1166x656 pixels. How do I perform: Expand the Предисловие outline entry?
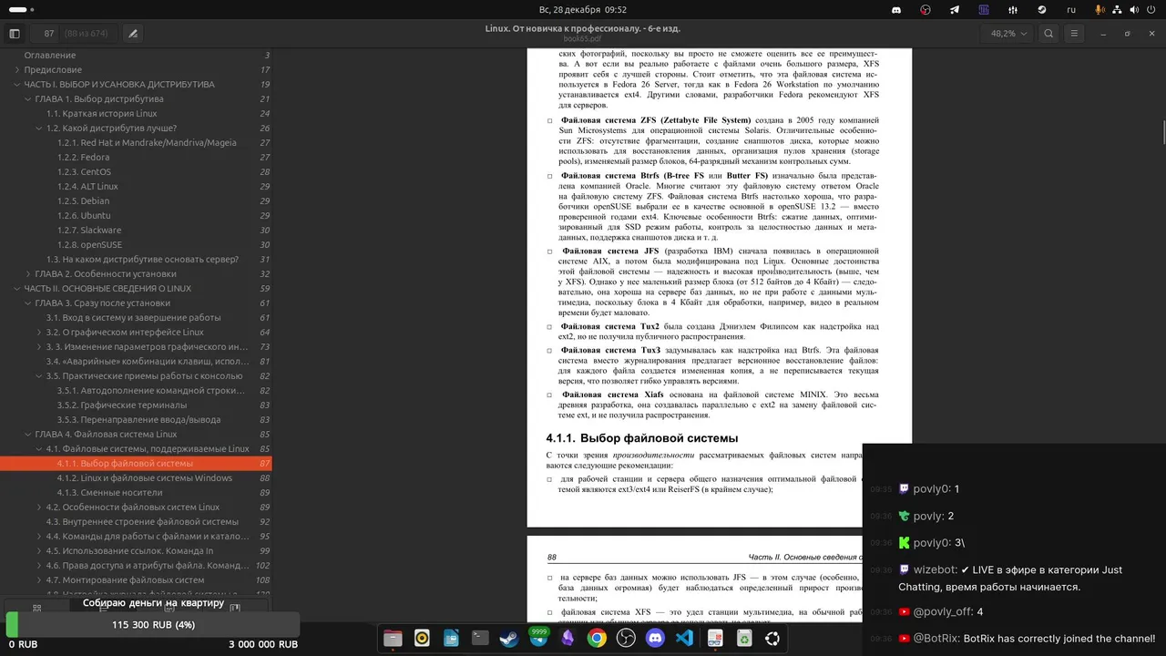click(x=16, y=70)
